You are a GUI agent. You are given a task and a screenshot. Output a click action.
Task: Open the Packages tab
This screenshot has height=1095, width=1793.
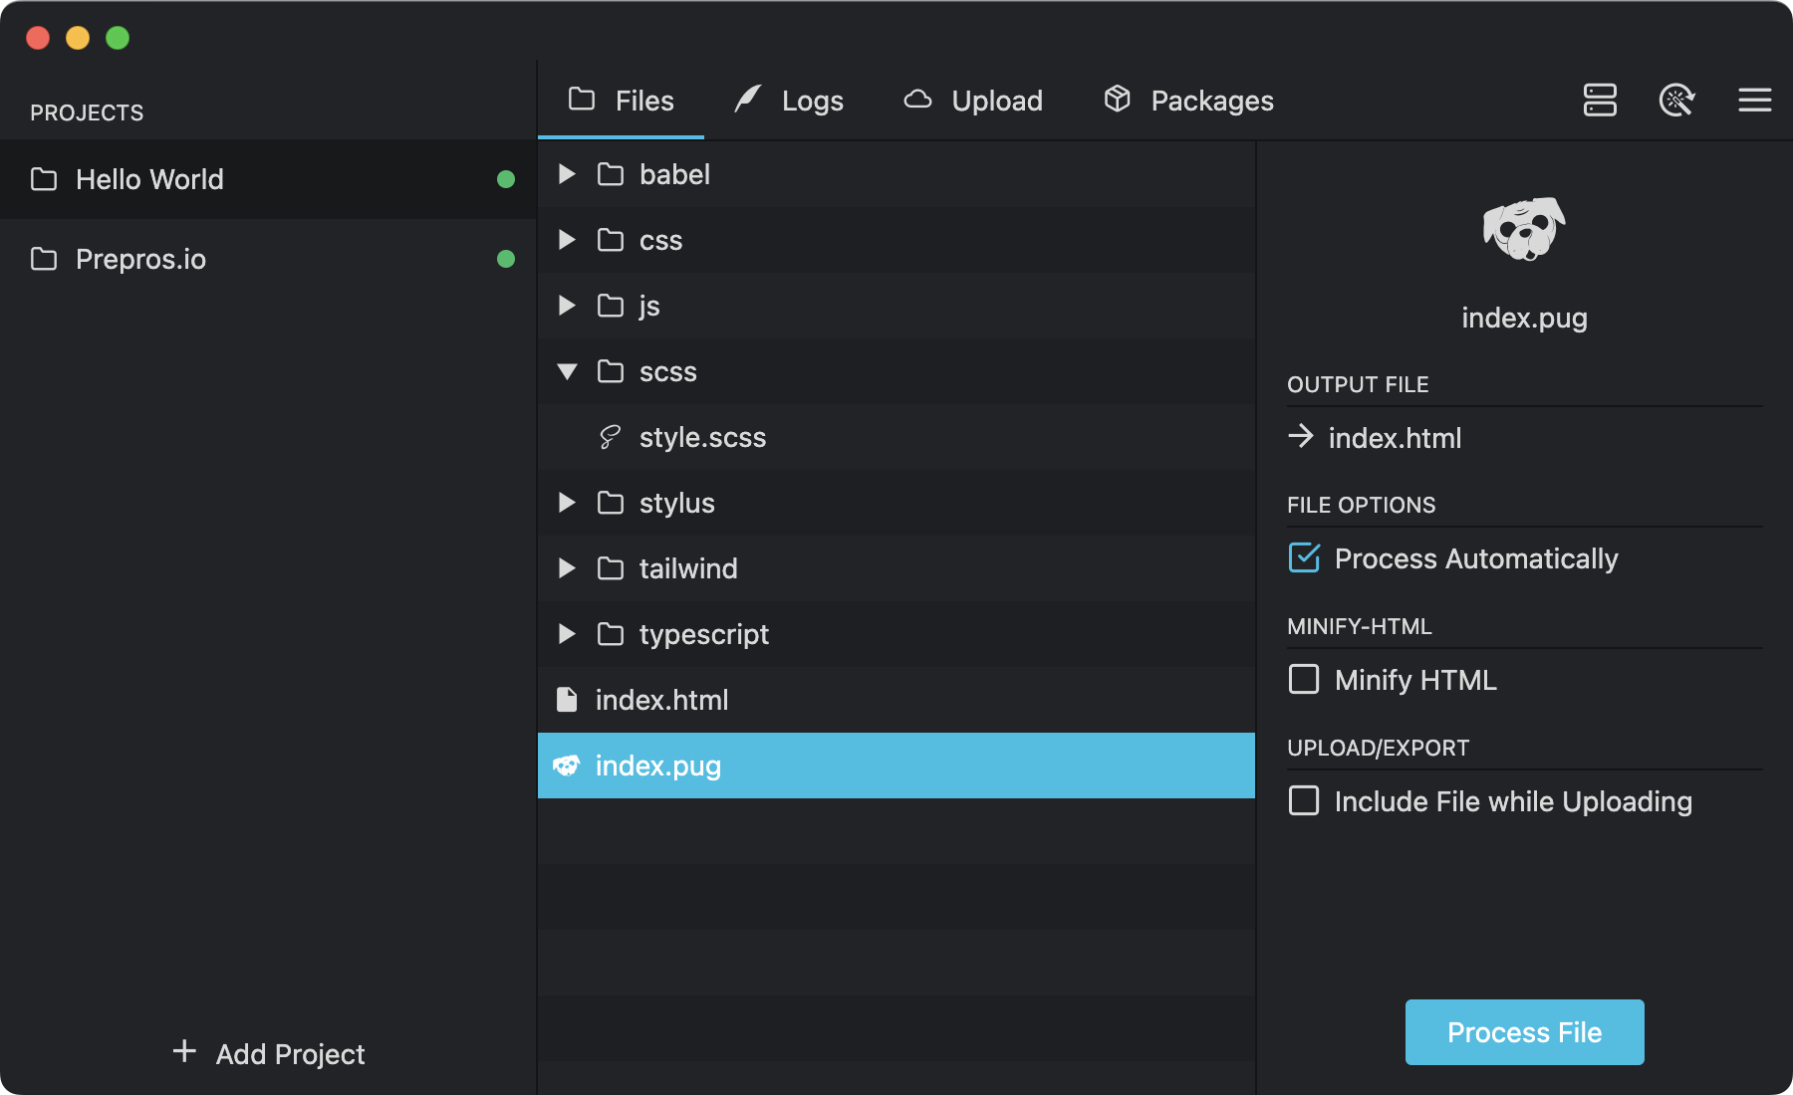(x=1188, y=101)
